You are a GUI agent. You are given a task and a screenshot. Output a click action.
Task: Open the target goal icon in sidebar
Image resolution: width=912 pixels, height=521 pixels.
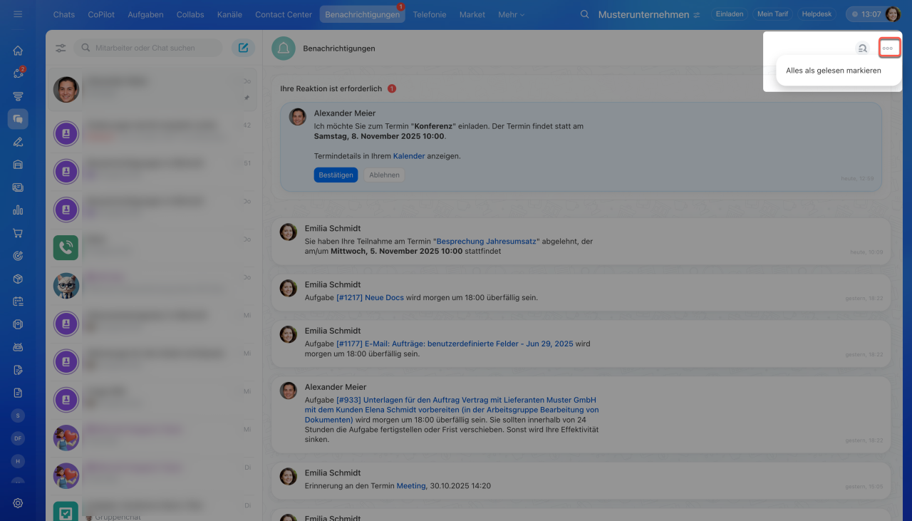click(18, 256)
